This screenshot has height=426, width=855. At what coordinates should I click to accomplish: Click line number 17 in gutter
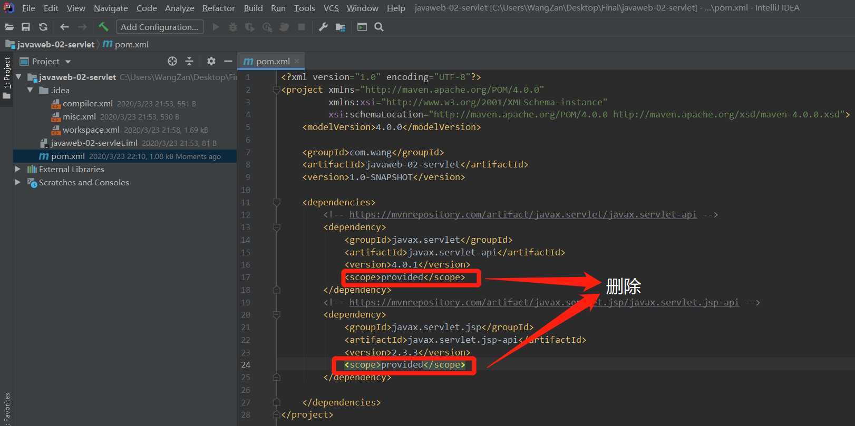point(246,278)
